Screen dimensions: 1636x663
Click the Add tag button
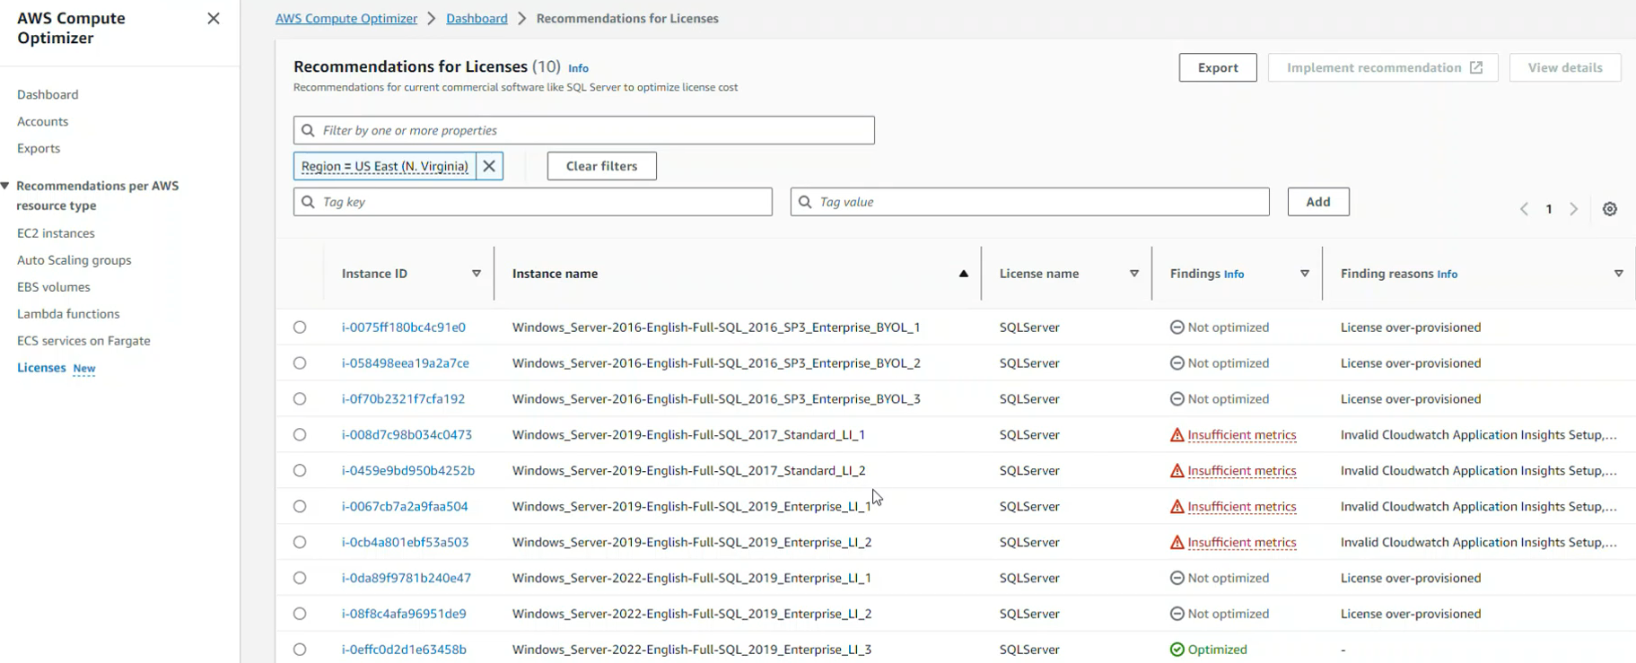point(1318,202)
